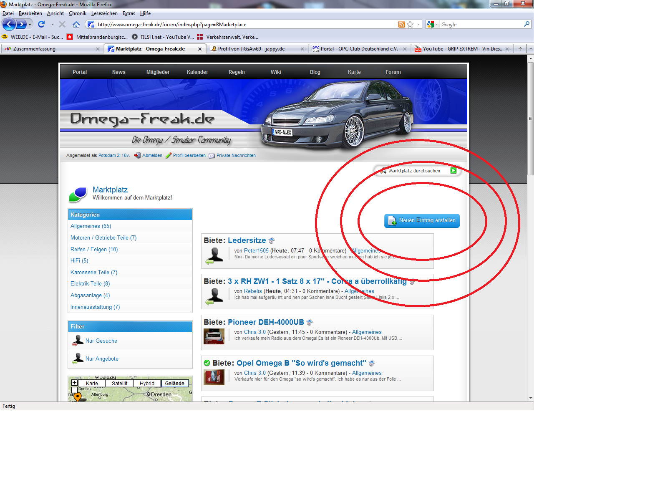Switch the map to Karte view
Screen dimensions: 645x485
click(92, 383)
